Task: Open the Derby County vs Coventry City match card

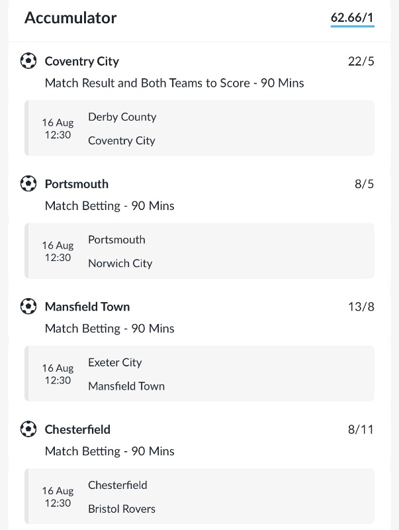Action: pos(199,129)
